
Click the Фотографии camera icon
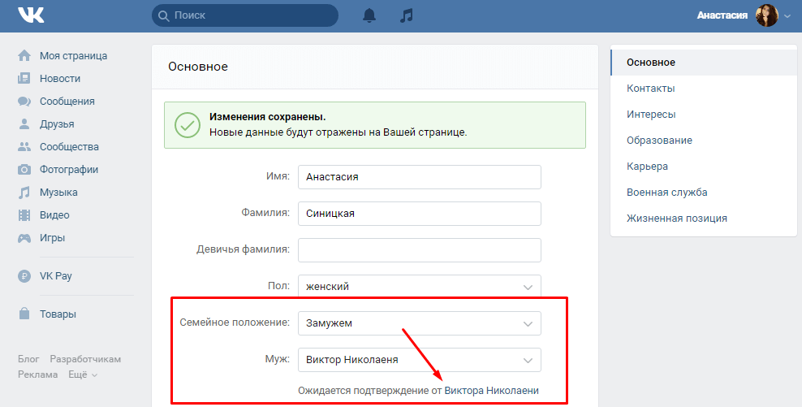pyautogui.click(x=24, y=170)
